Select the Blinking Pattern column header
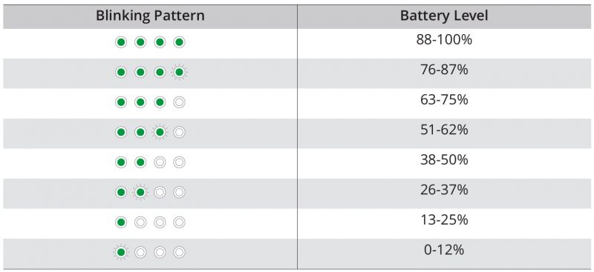Viewport: 594px width, 272px height. 150,16
